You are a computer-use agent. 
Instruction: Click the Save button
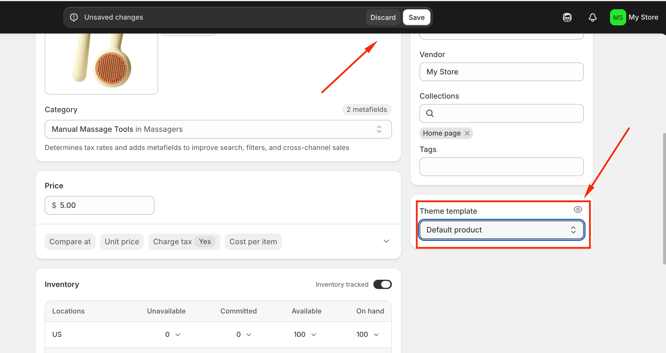416,17
